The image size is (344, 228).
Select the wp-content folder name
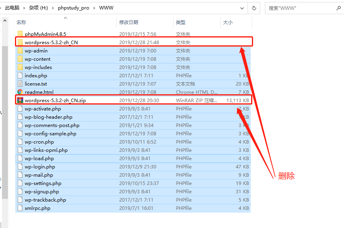37,59
